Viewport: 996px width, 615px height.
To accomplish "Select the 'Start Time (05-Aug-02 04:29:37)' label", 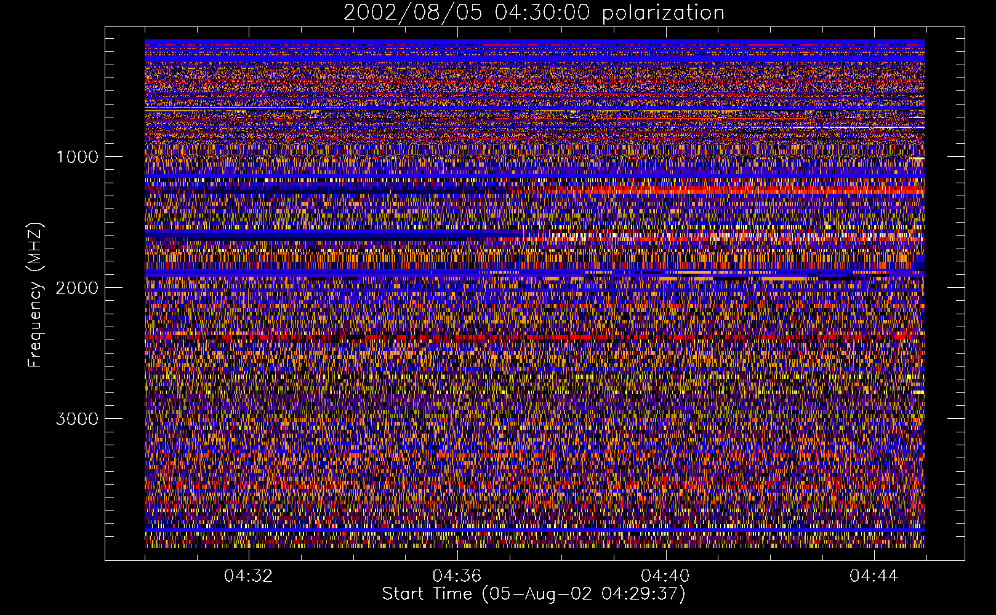I will click(534, 594).
